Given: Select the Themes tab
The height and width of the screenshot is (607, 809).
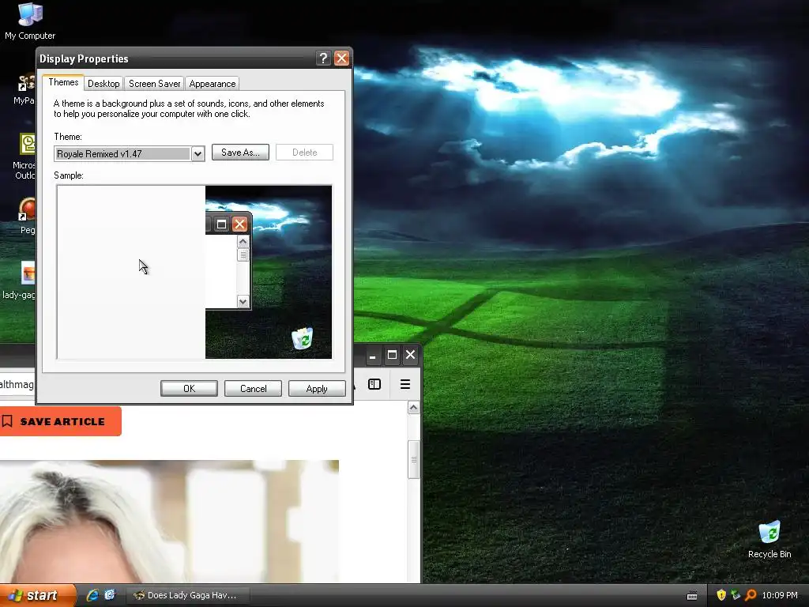Looking at the screenshot, I should tap(63, 82).
